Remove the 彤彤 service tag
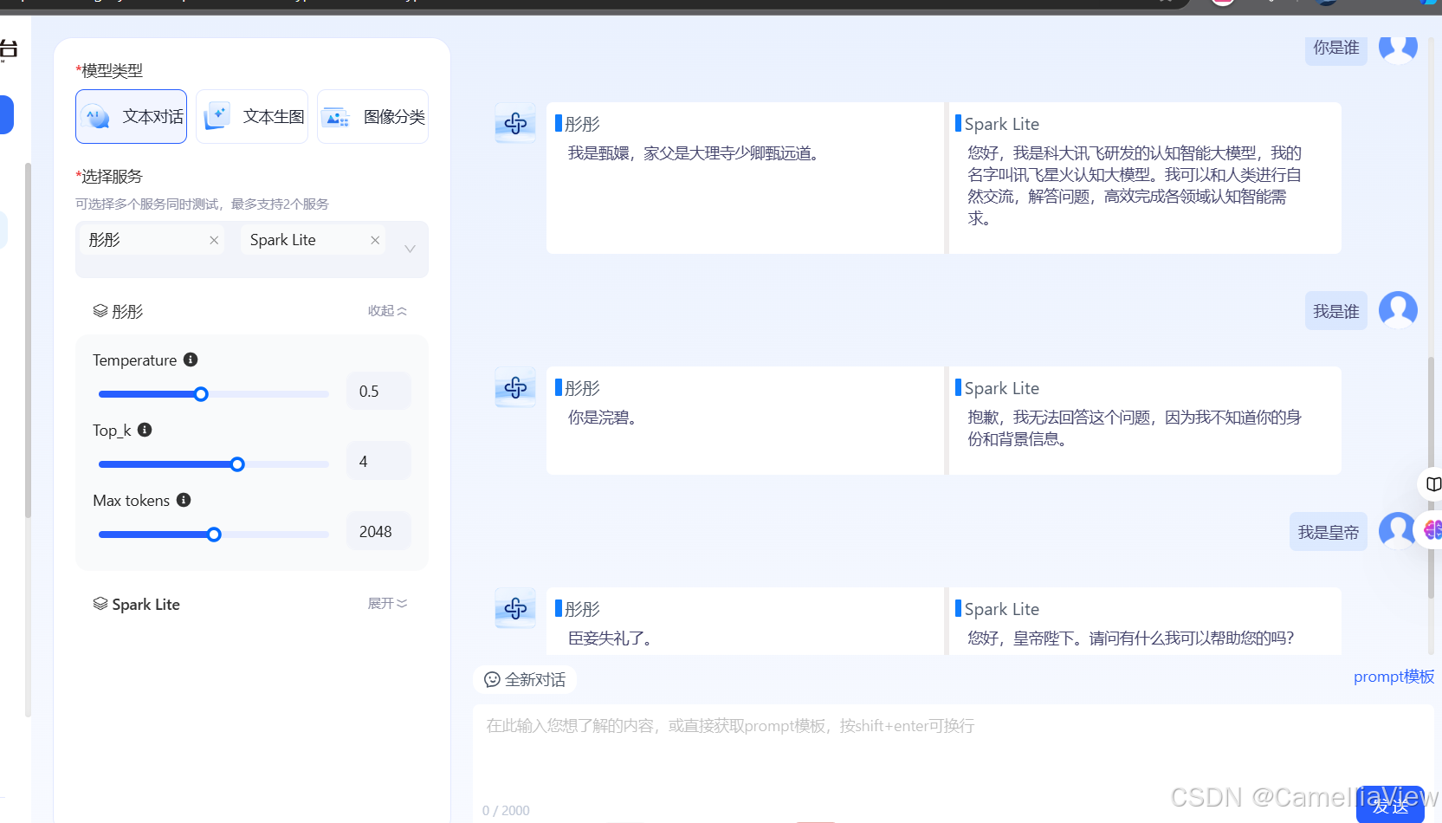The height and width of the screenshot is (823, 1442). pyautogui.click(x=214, y=240)
